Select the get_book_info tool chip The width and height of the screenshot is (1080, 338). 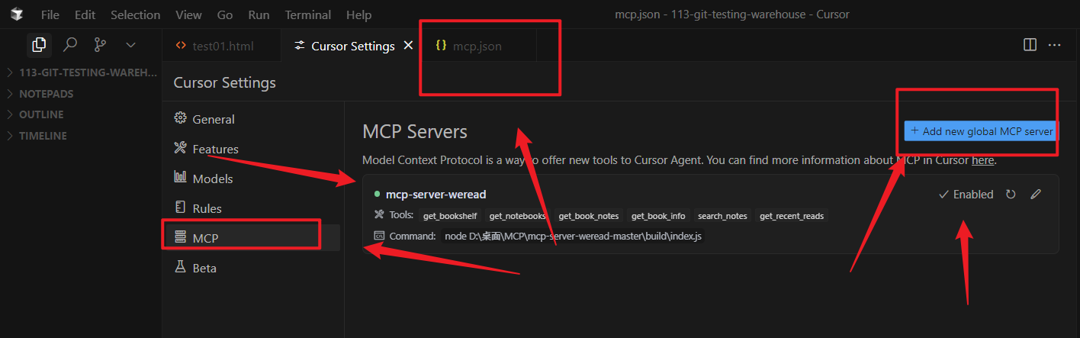coord(658,216)
